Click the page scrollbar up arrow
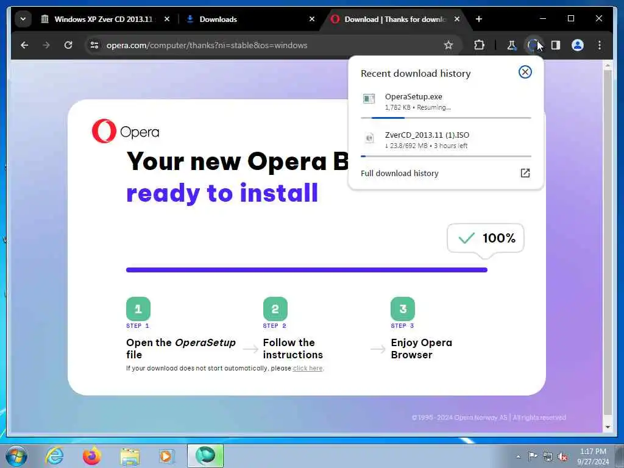Viewport: 624px width, 468px height. tap(608, 65)
